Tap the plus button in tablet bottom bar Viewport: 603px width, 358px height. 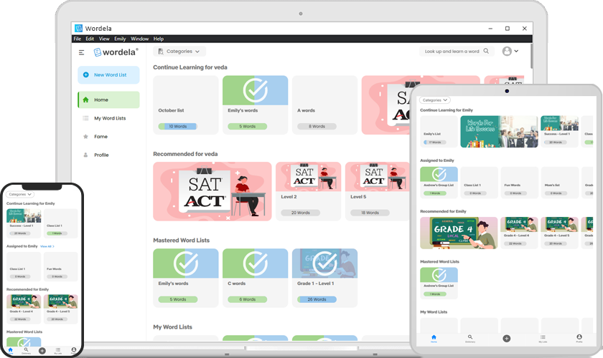point(507,339)
